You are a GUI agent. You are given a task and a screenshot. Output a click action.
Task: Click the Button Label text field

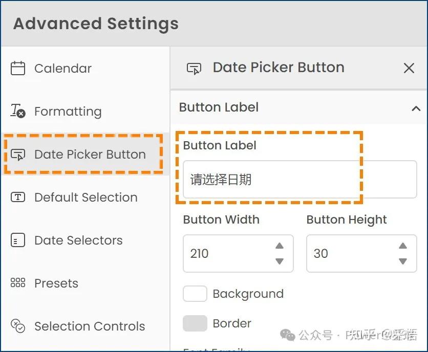[x=299, y=180]
